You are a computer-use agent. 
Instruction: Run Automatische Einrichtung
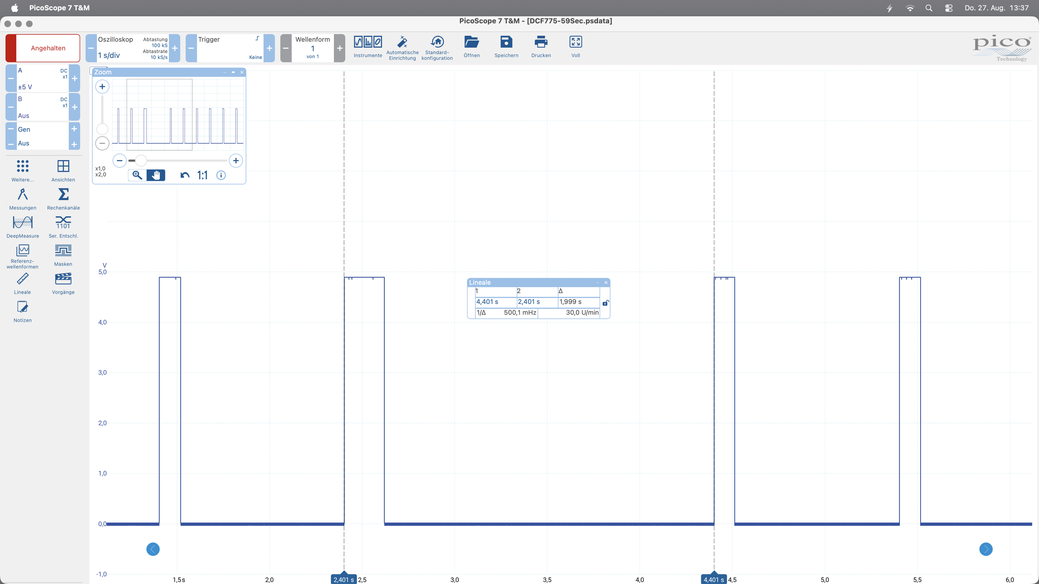pyautogui.click(x=402, y=48)
